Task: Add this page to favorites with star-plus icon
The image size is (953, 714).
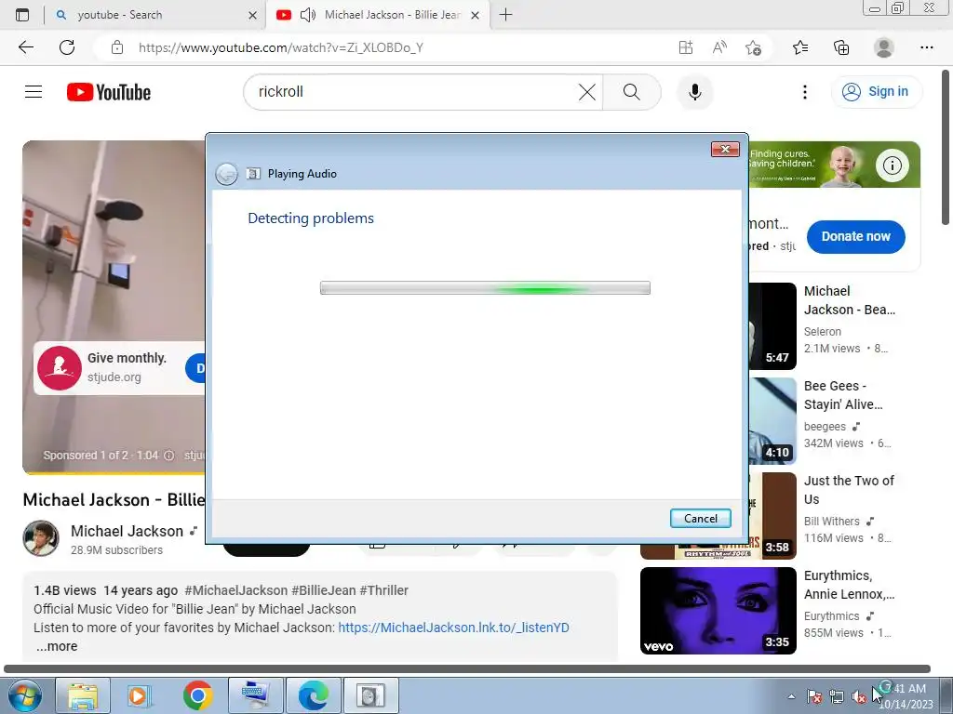Action: (x=753, y=47)
